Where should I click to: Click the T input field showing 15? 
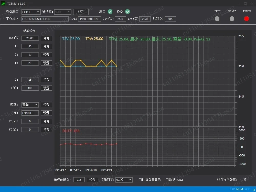[x=30, y=80]
